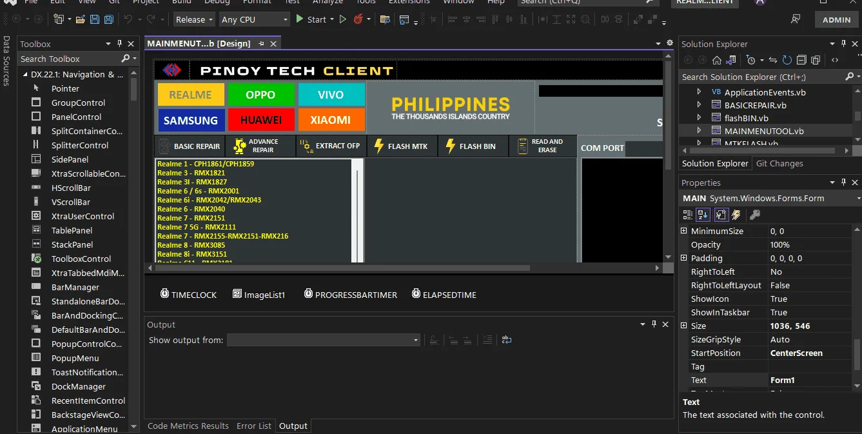Expand the Padding property
The width and height of the screenshot is (862, 434).
pos(685,258)
